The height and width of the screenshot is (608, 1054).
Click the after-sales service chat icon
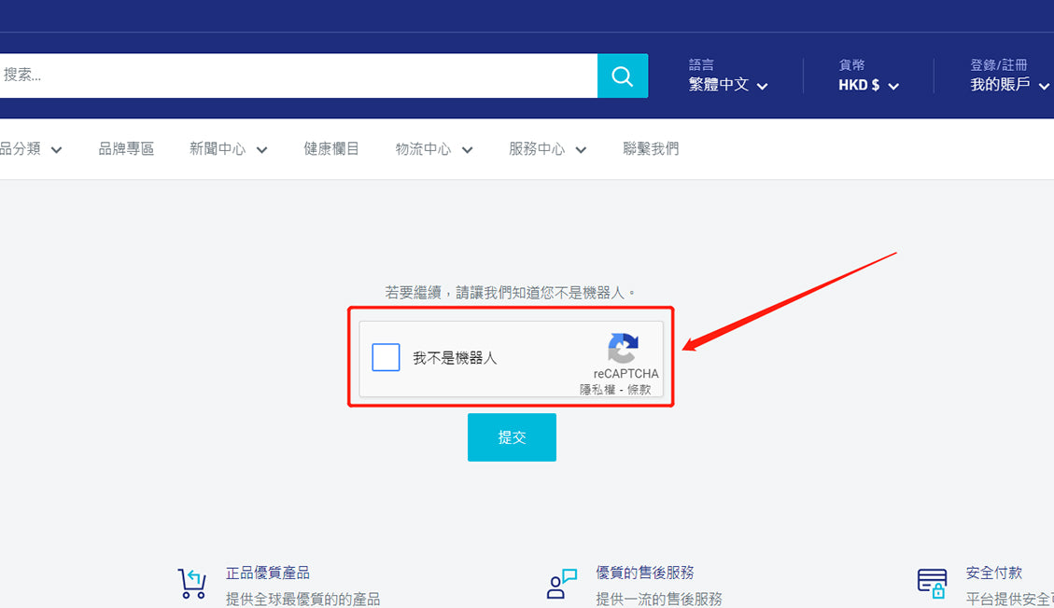point(562,583)
